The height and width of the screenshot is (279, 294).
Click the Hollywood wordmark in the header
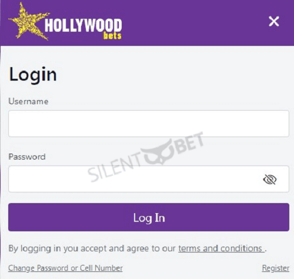(x=83, y=25)
